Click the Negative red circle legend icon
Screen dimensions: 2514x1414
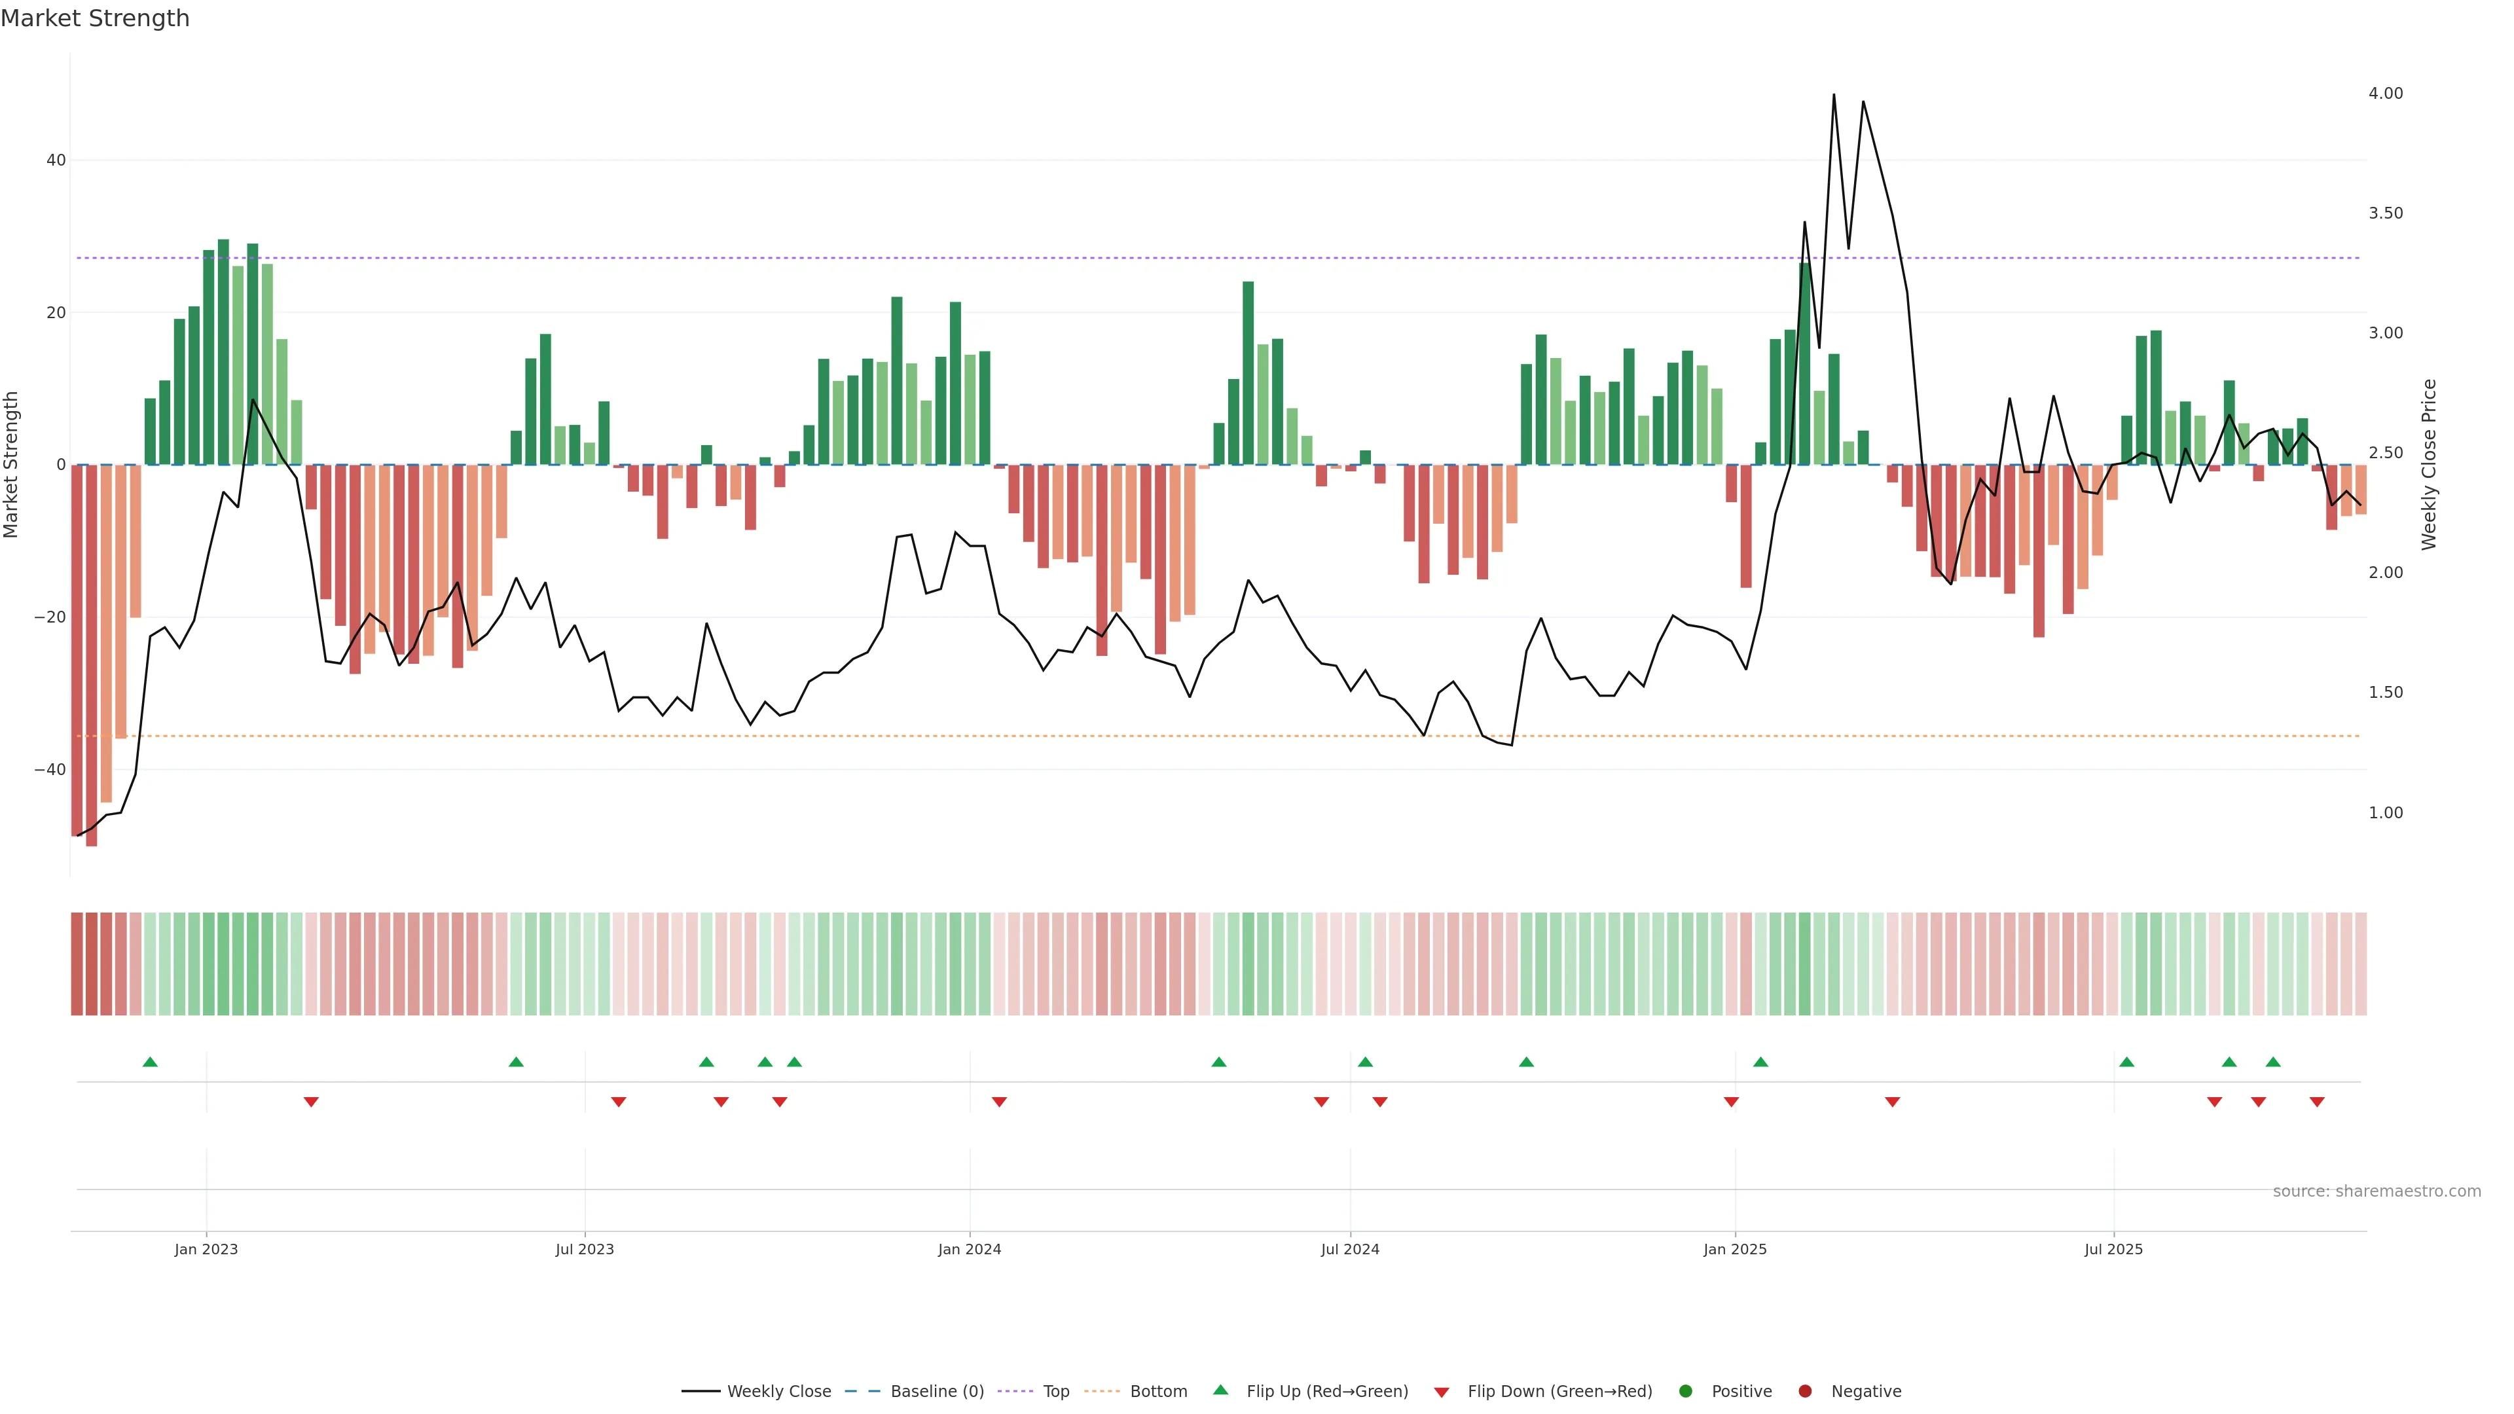pos(1804,1392)
